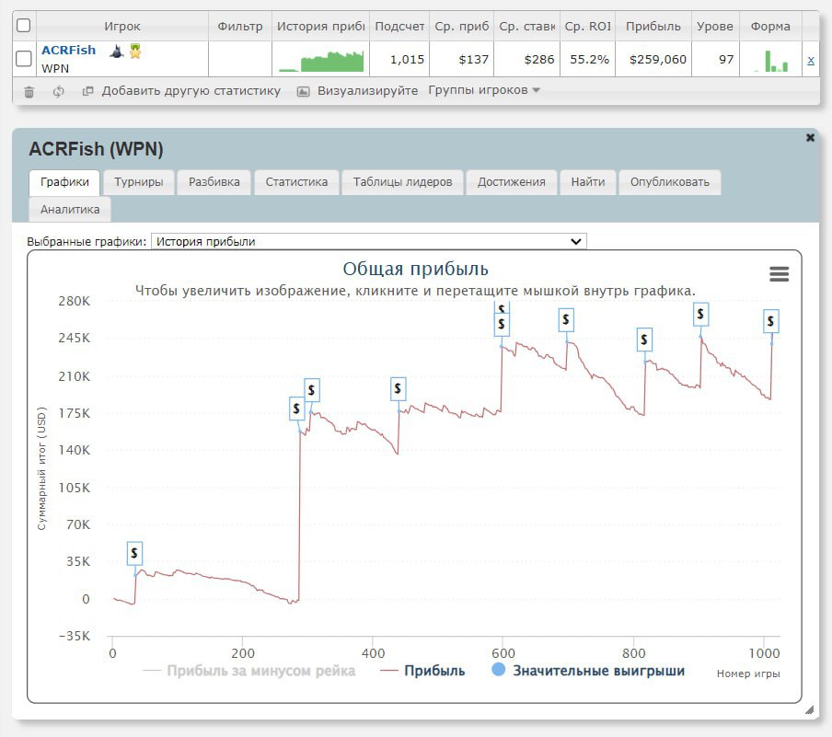Click the first dollar marker near game 35

(x=134, y=553)
